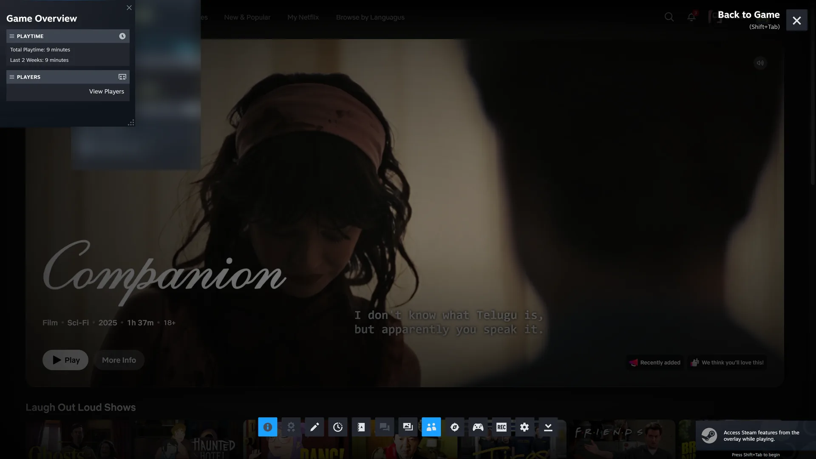Click We think you'll love this badge

tap(727, 363)
